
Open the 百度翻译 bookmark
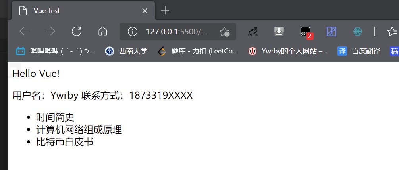point(359,51)
